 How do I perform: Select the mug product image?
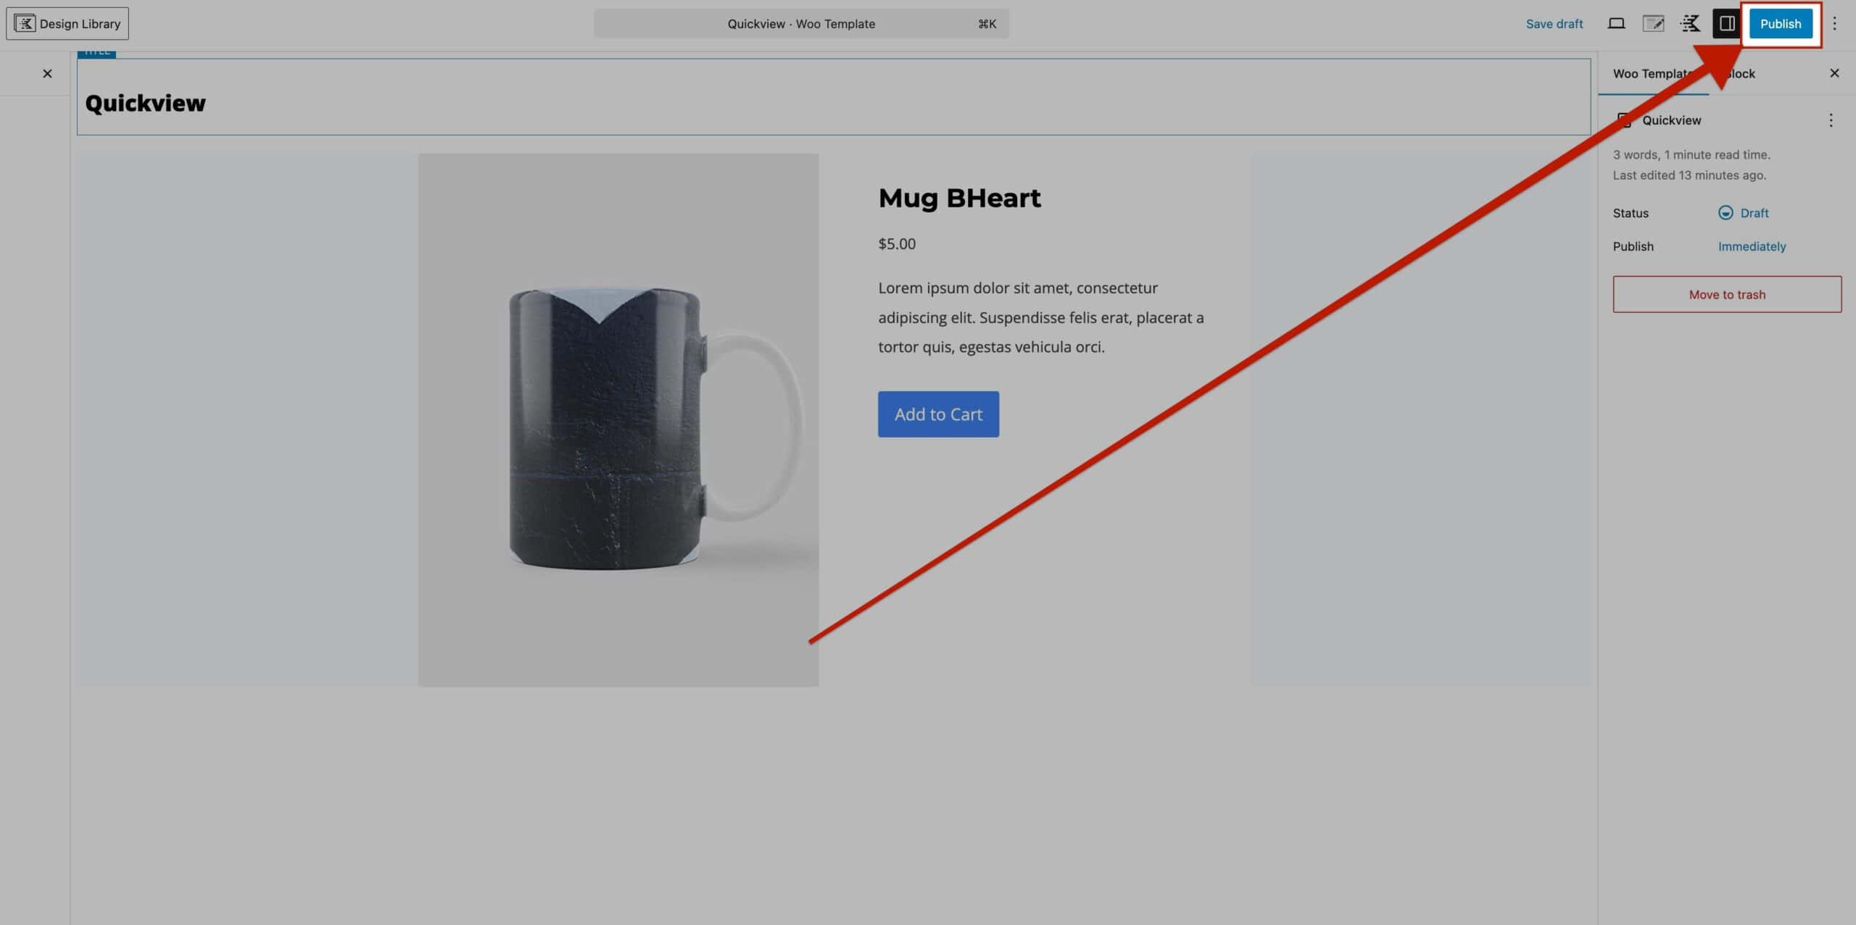coord(618,420)
